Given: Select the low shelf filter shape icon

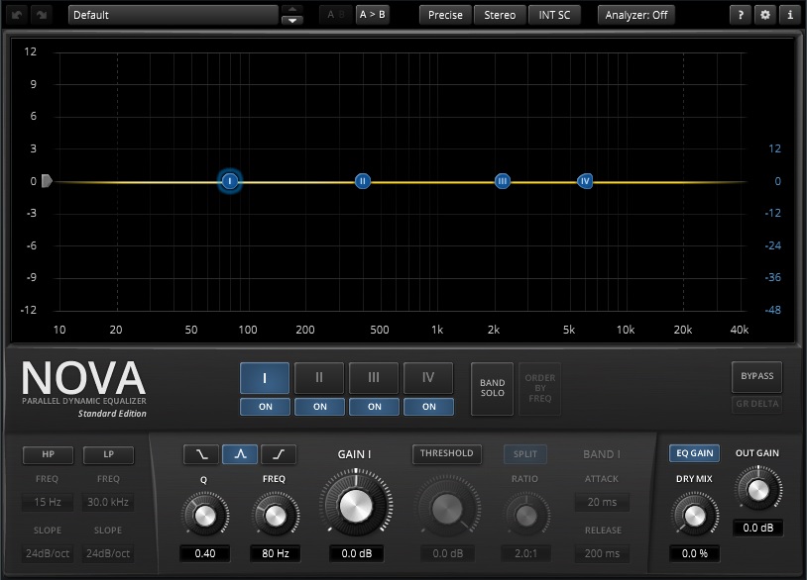Looking at the screenshot, I should 201,454.
